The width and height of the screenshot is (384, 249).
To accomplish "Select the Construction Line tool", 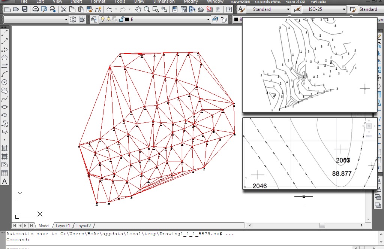I will pos(4,41).
